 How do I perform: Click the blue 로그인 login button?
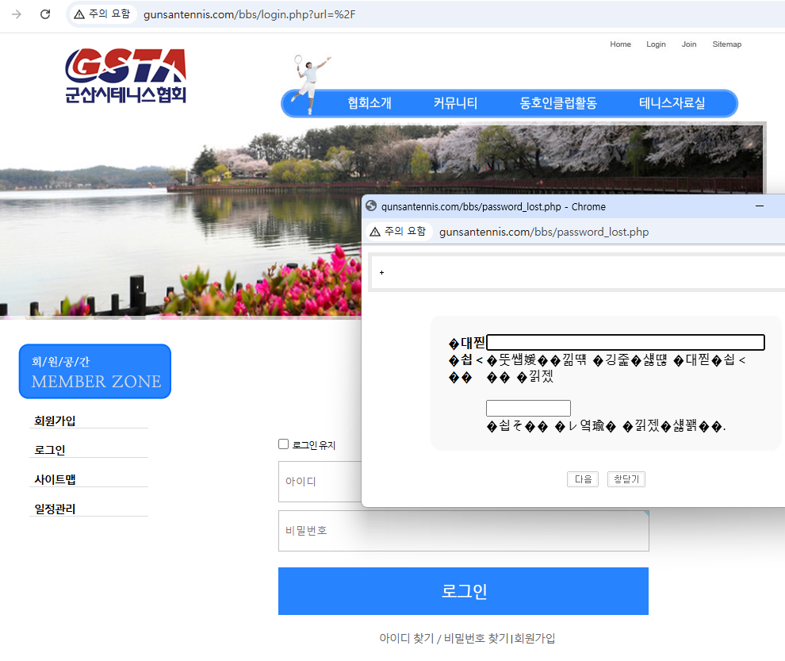tap(462, 590)
